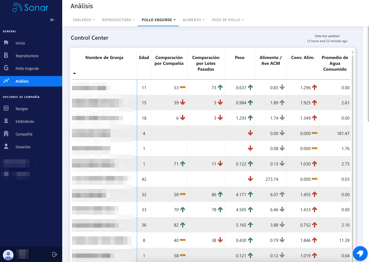The width and height of the screenshot is (369, 262).
Task: Click the 11.39 water value
Action: pyautogui.click(x=344, y=240)
